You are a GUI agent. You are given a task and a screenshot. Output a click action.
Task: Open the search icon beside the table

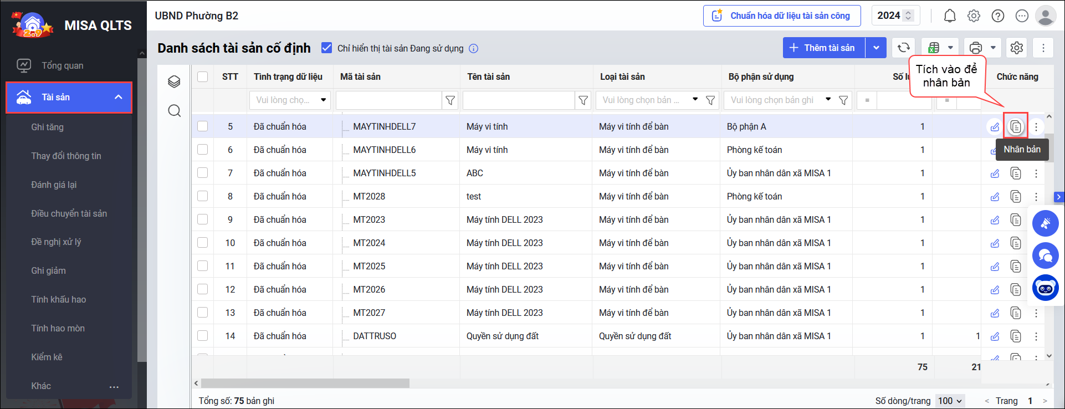175,111
